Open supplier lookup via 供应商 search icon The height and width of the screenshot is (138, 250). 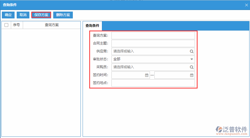[x=192, y=51]
